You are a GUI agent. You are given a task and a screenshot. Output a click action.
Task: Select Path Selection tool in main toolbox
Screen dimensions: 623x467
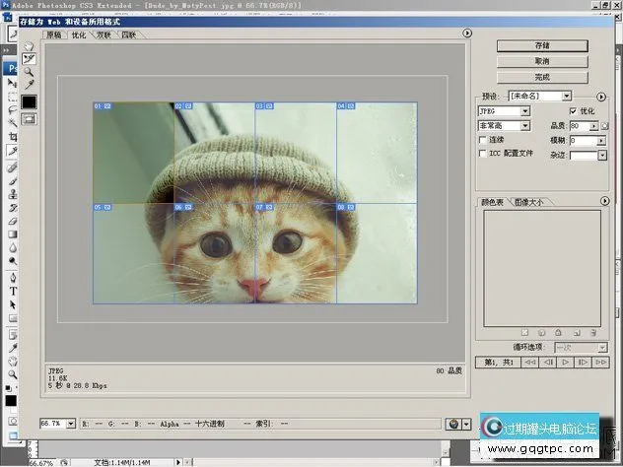click(13, 304)
